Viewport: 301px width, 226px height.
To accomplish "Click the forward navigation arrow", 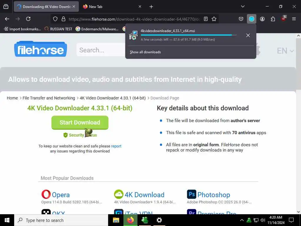I will tap(18, 19).
